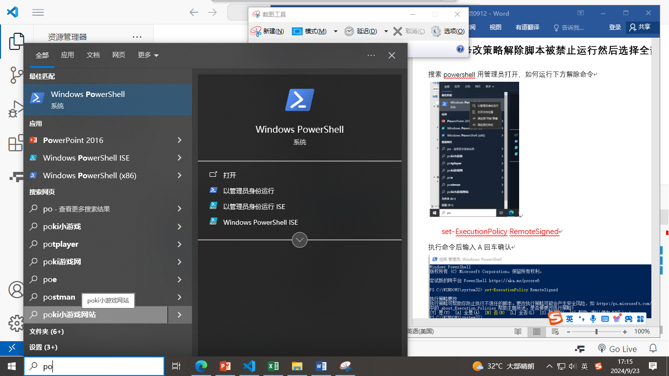Expand Windows PowerShell ISE result arrow
This screenshot has height=376, width=669.
(x=180, y=158)
